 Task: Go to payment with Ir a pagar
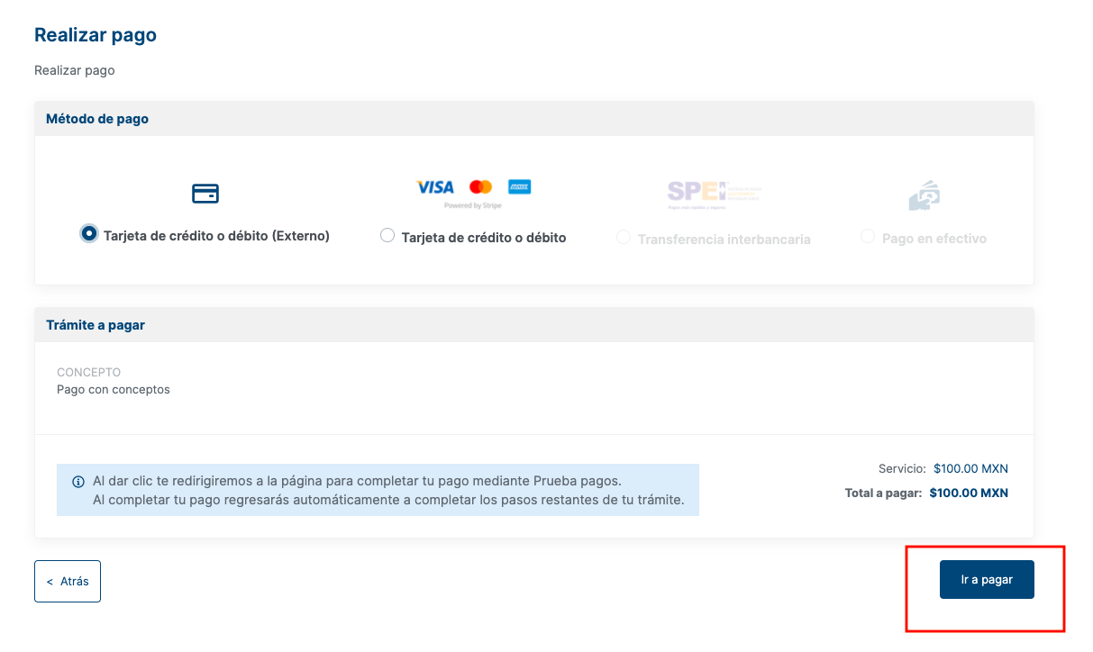(987, 580)
